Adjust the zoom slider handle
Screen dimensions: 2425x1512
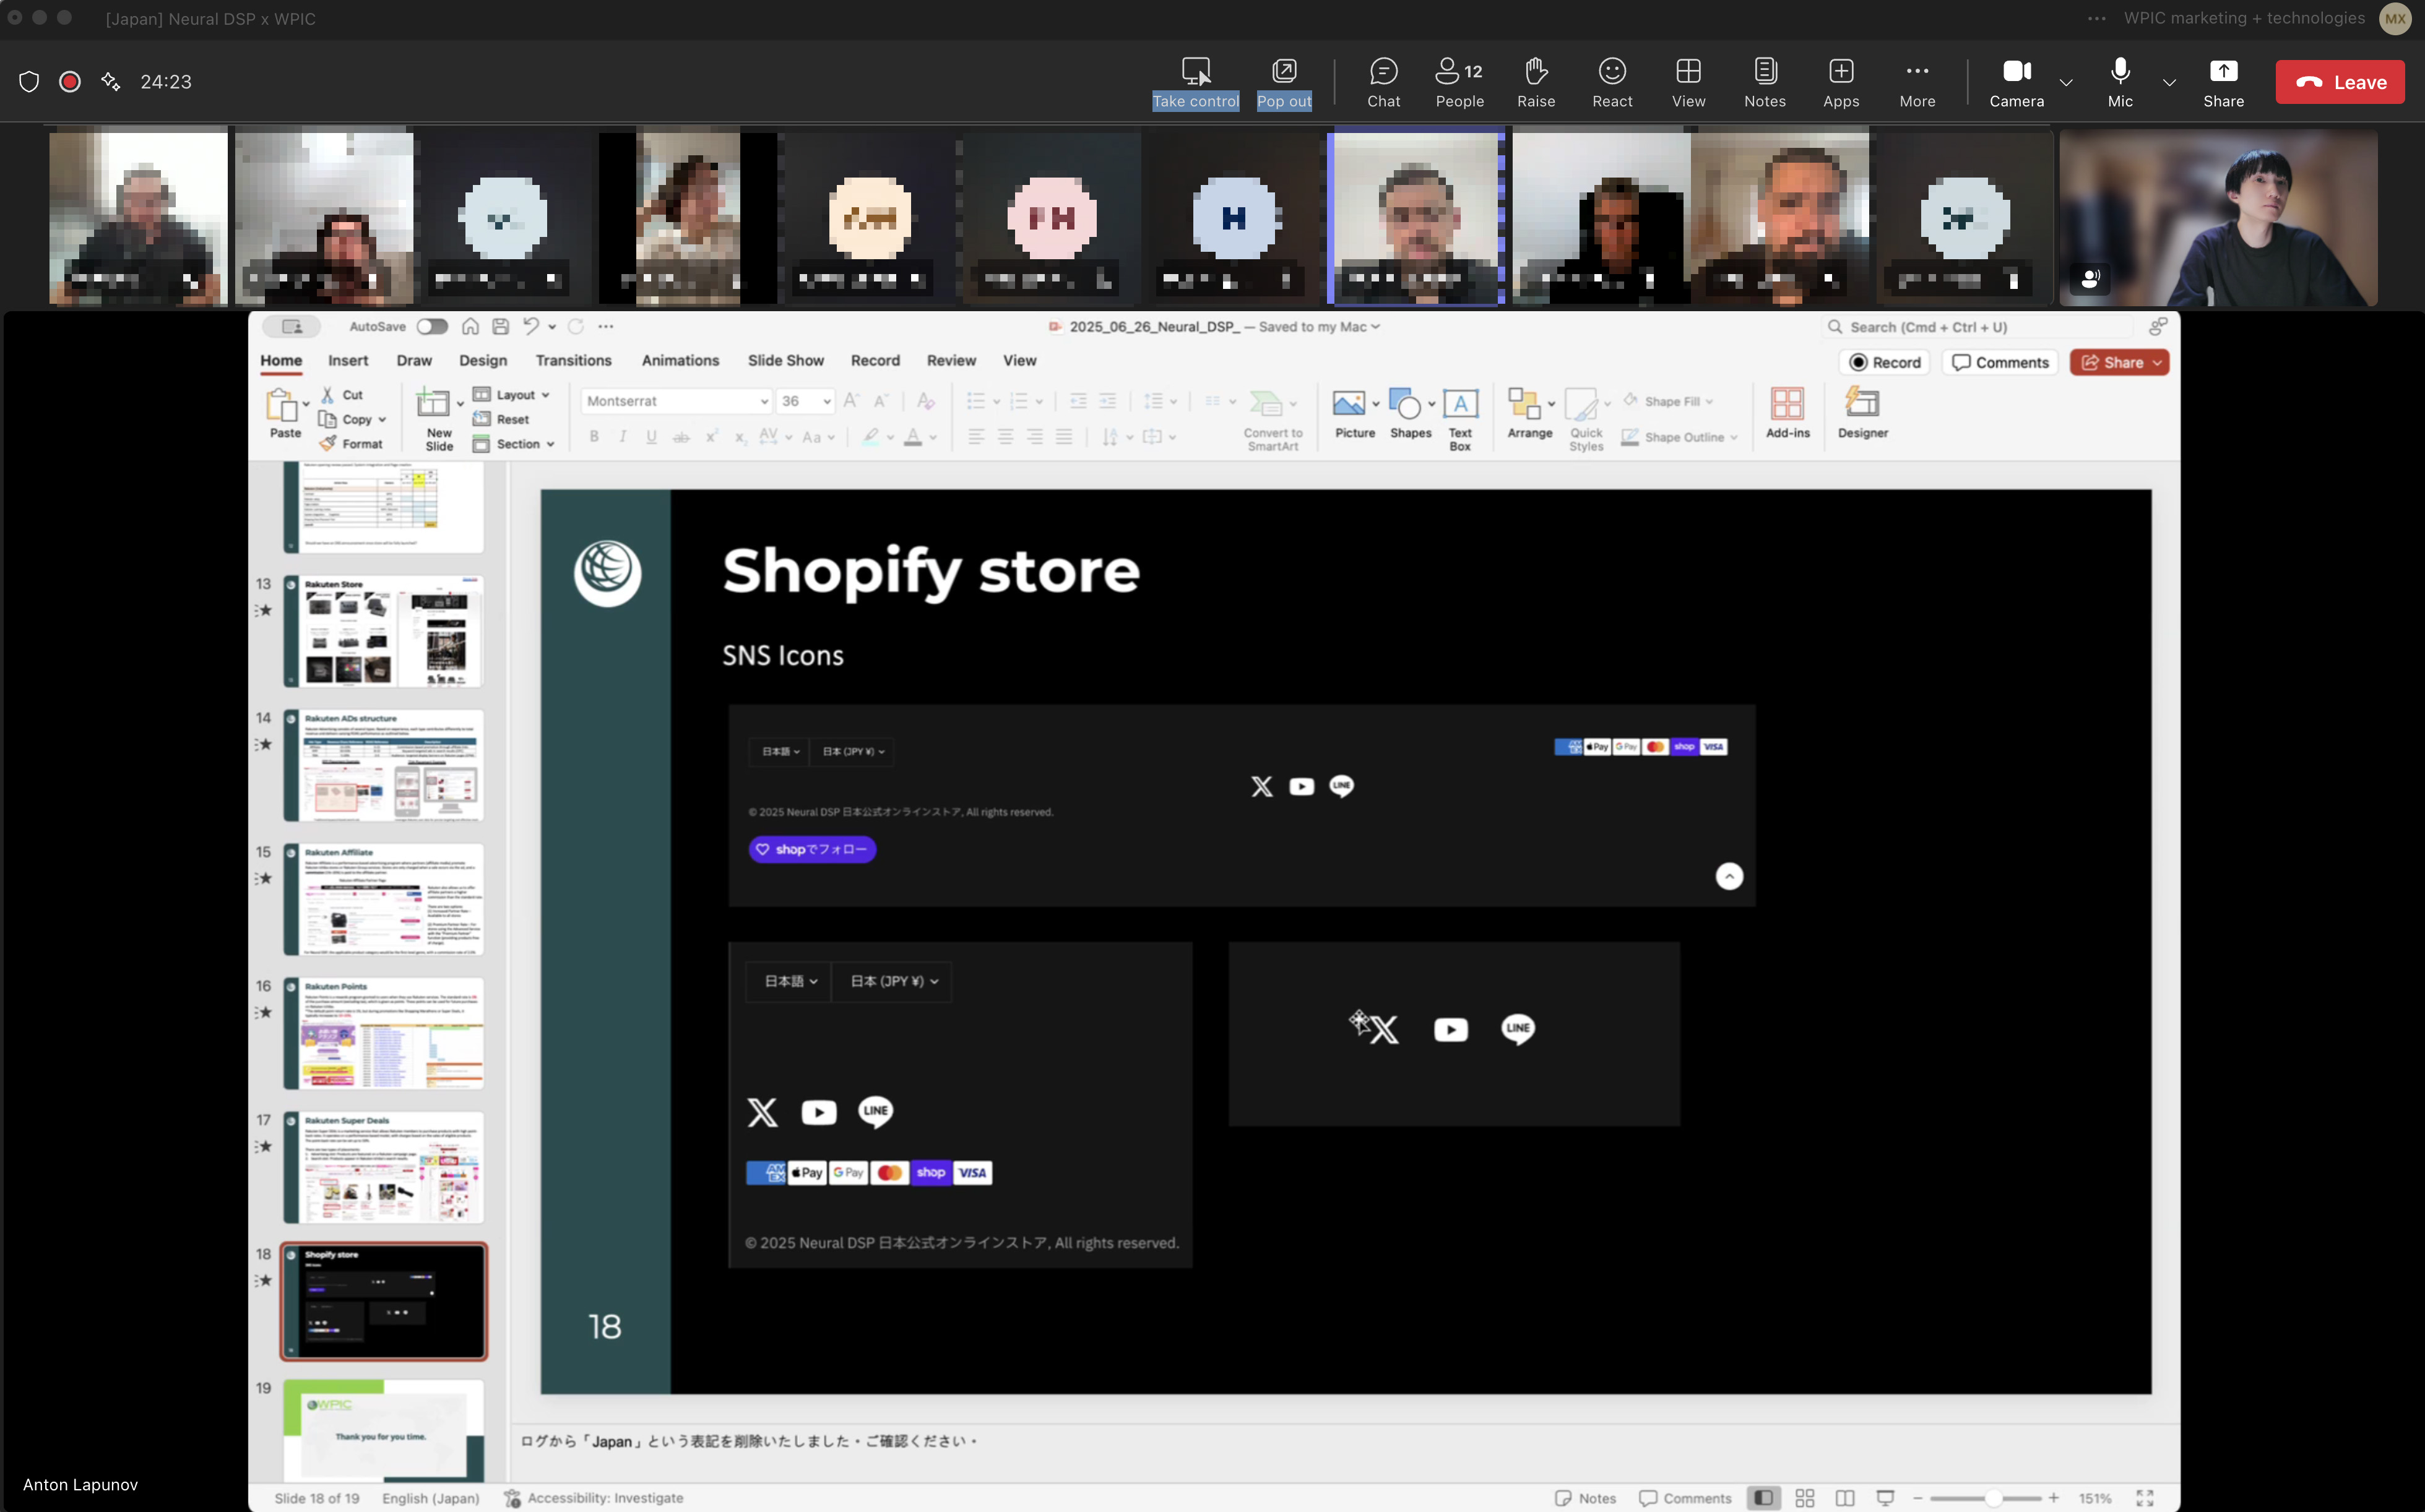1993,1498
